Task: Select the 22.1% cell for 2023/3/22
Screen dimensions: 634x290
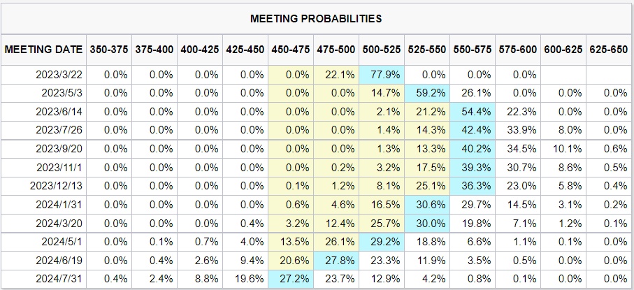Action: (x=336, y=74)
